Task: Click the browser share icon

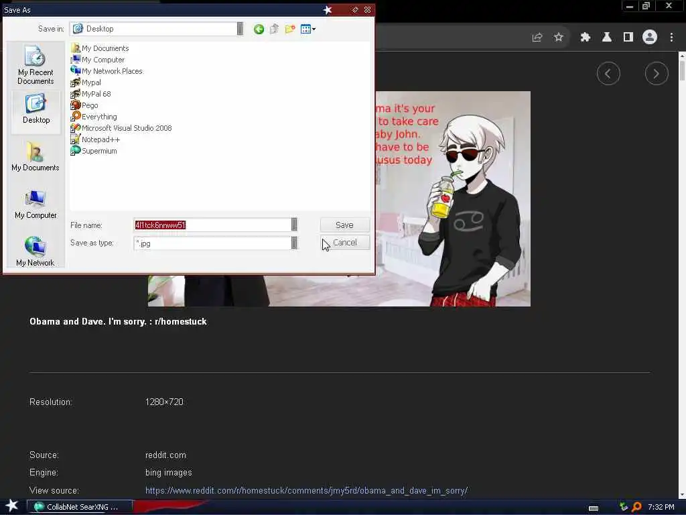Action: (x=537, y=38)
